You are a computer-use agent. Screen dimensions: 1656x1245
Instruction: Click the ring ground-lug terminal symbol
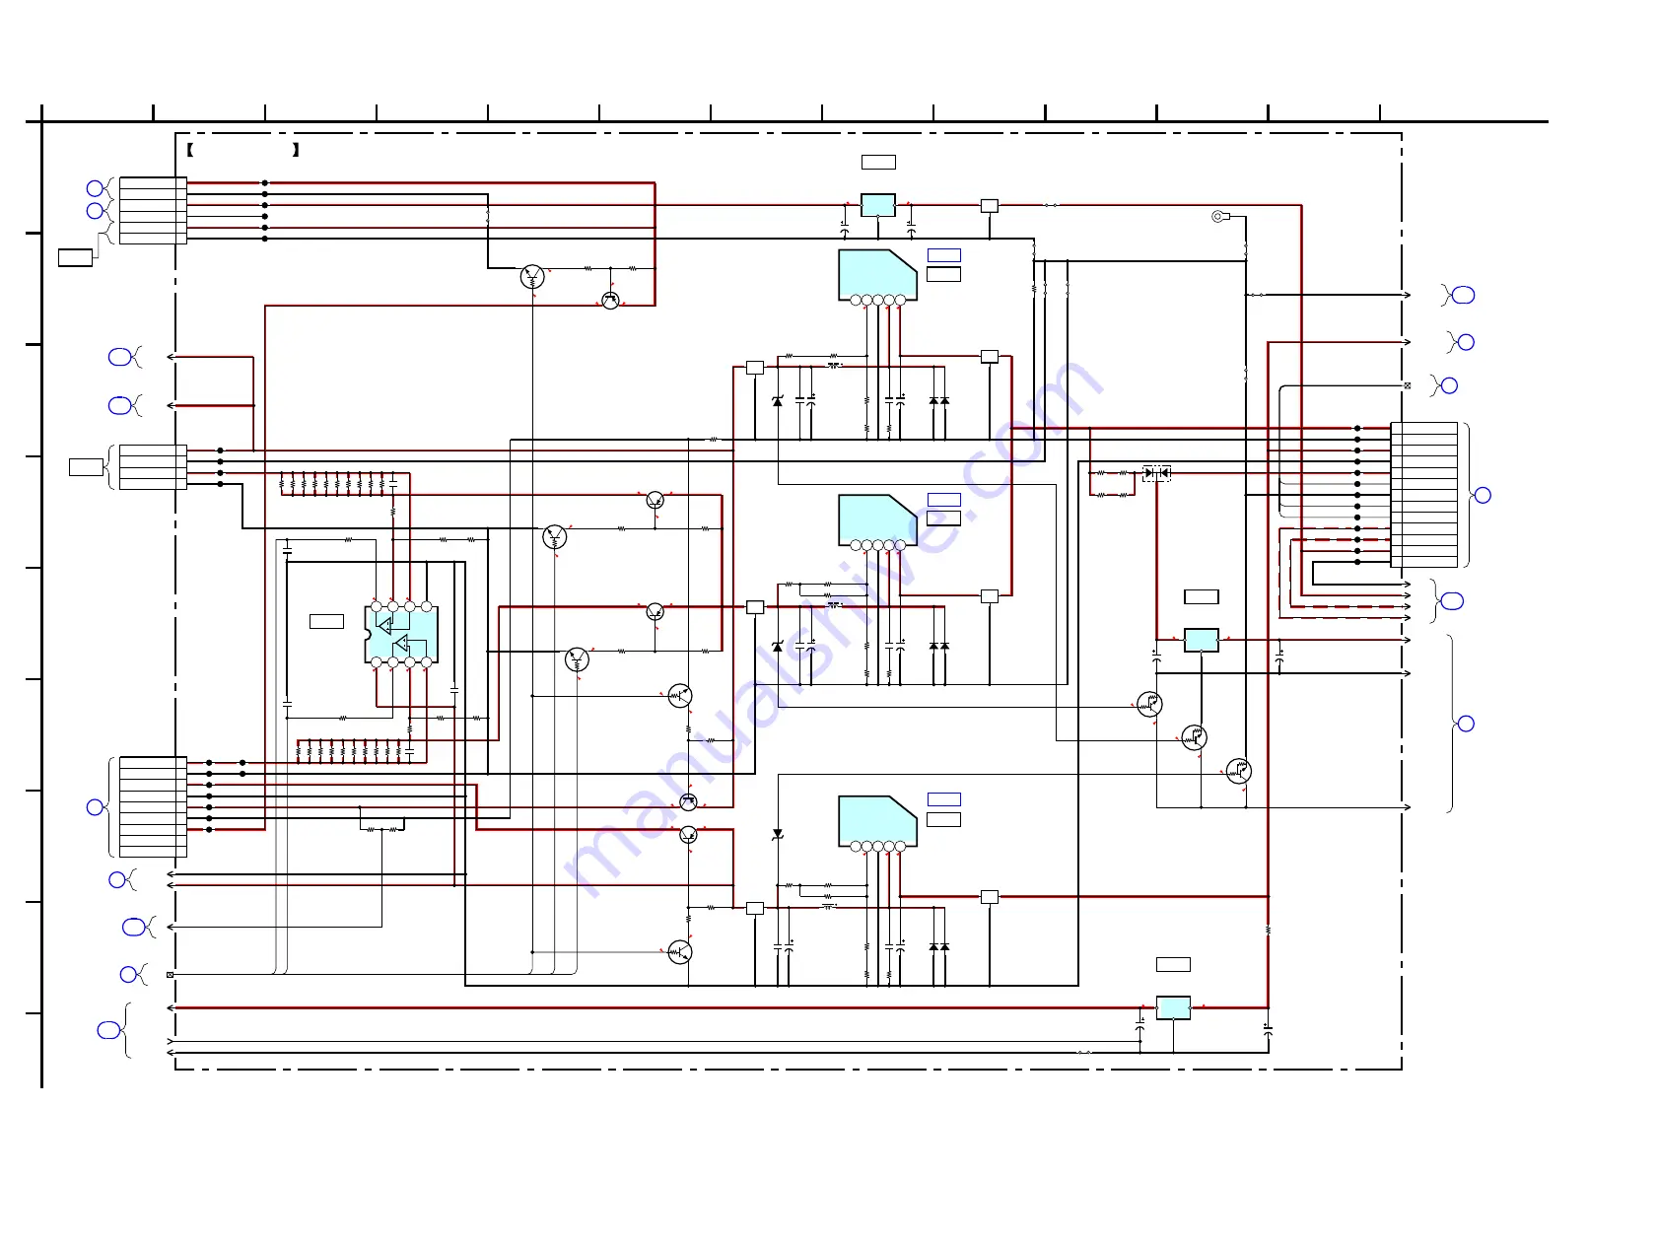point(1217,216)
